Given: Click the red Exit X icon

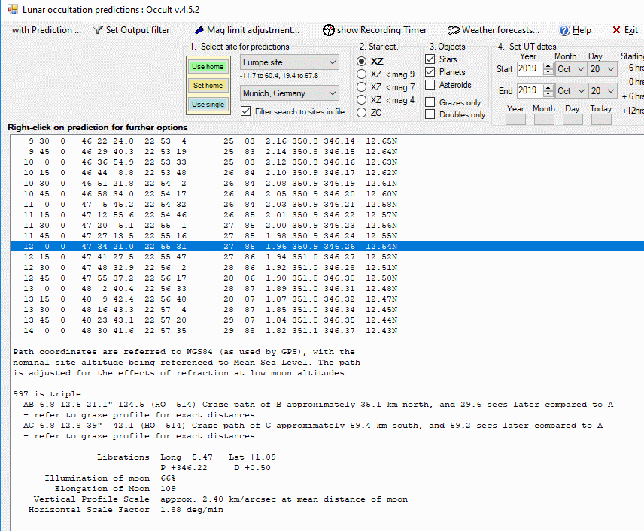Looking at the screenshot, I should (616, 30).
